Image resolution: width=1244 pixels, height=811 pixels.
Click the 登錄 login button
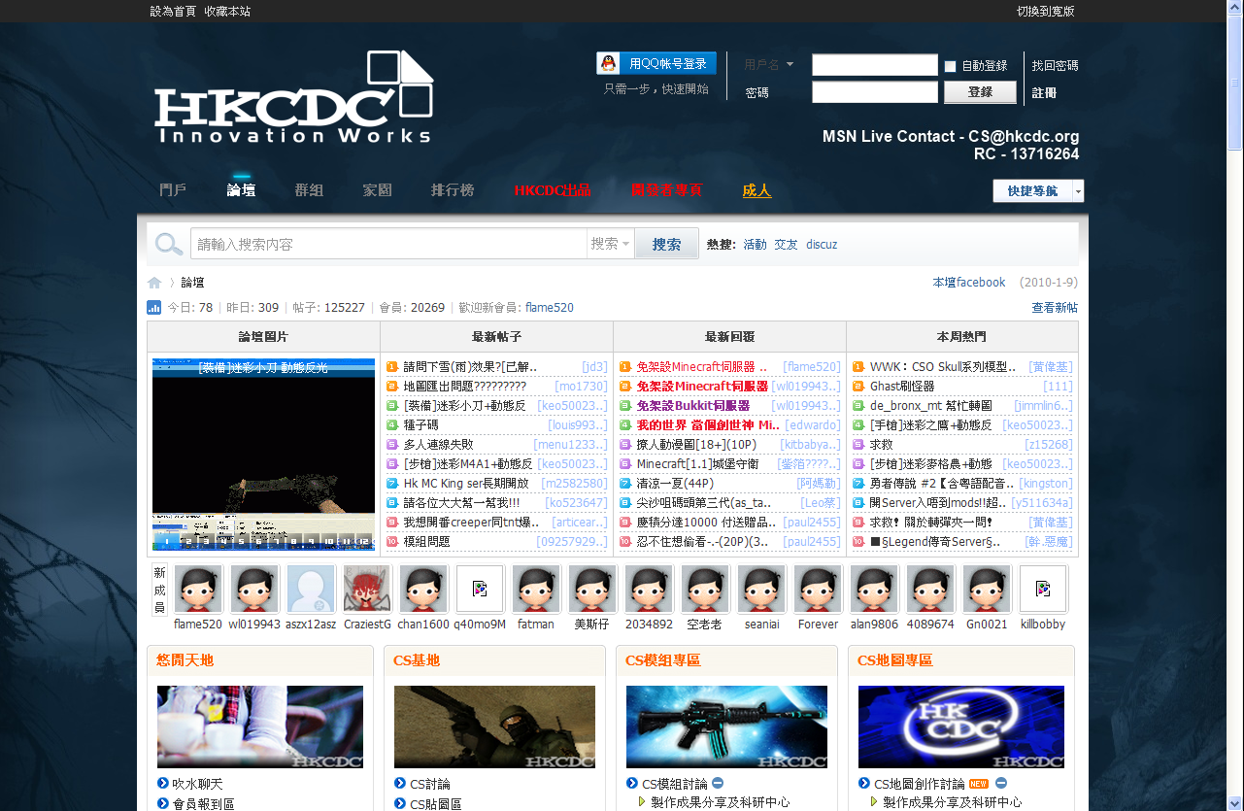tap(980, 92)
